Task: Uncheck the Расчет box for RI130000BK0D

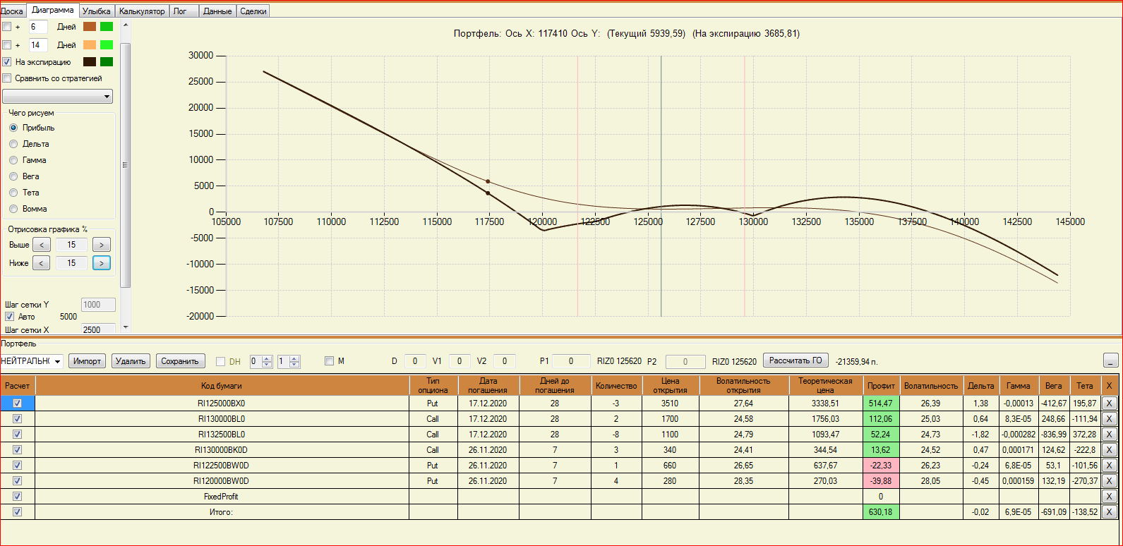Action: click(x=18, y=450)
